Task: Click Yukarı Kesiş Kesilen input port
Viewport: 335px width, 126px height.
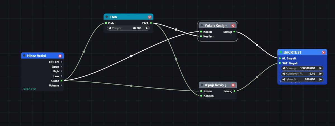Action: tap(201, 36)
